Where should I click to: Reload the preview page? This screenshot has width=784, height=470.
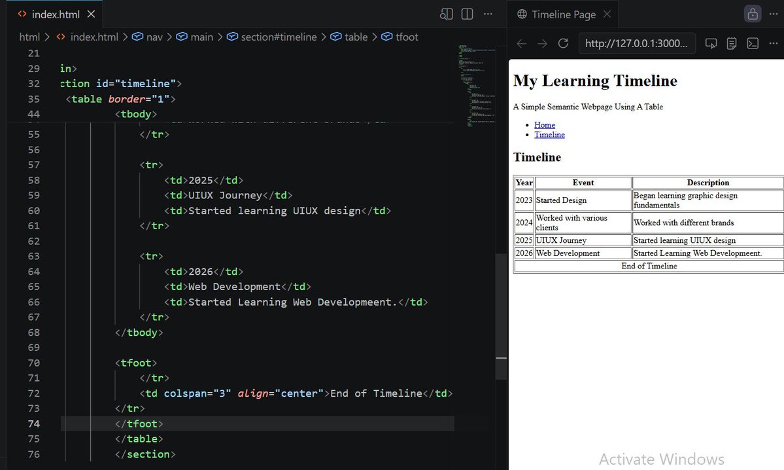pyautogui.click(x=563, y=44)
